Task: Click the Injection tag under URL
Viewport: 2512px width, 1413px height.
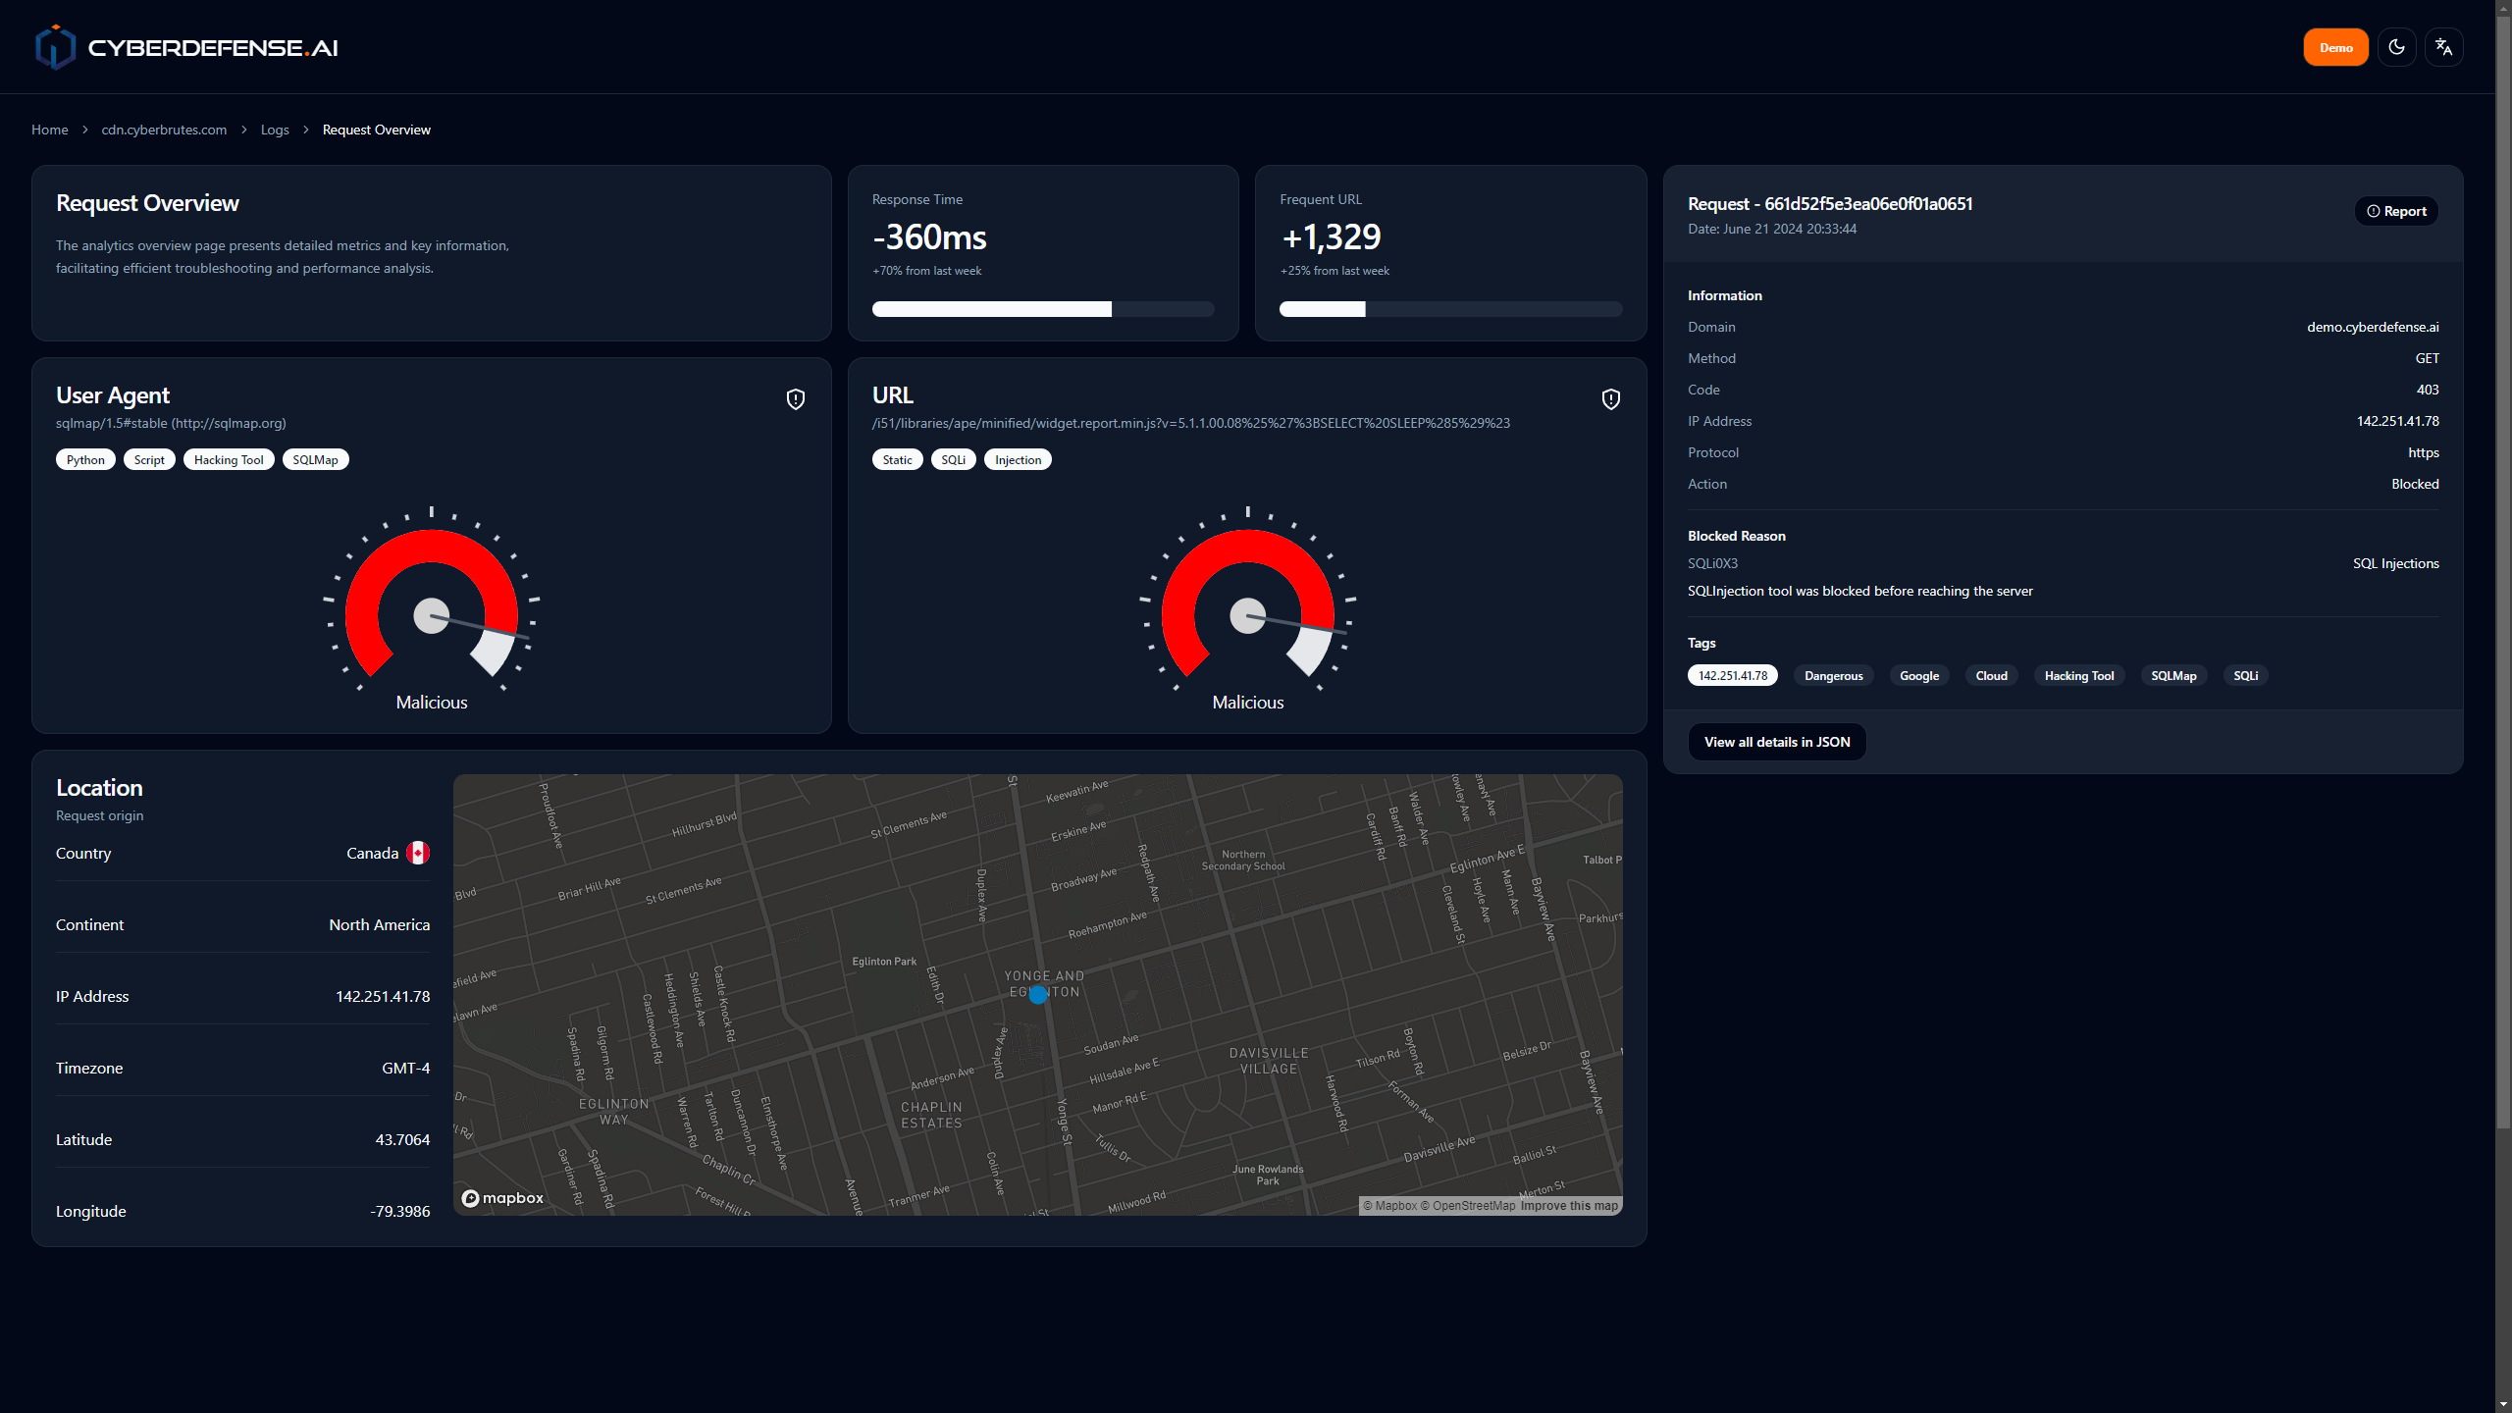Action: 1018,459
